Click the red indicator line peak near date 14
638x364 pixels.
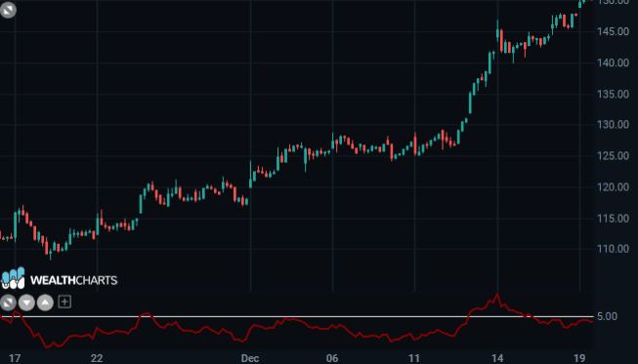[497, 294]
